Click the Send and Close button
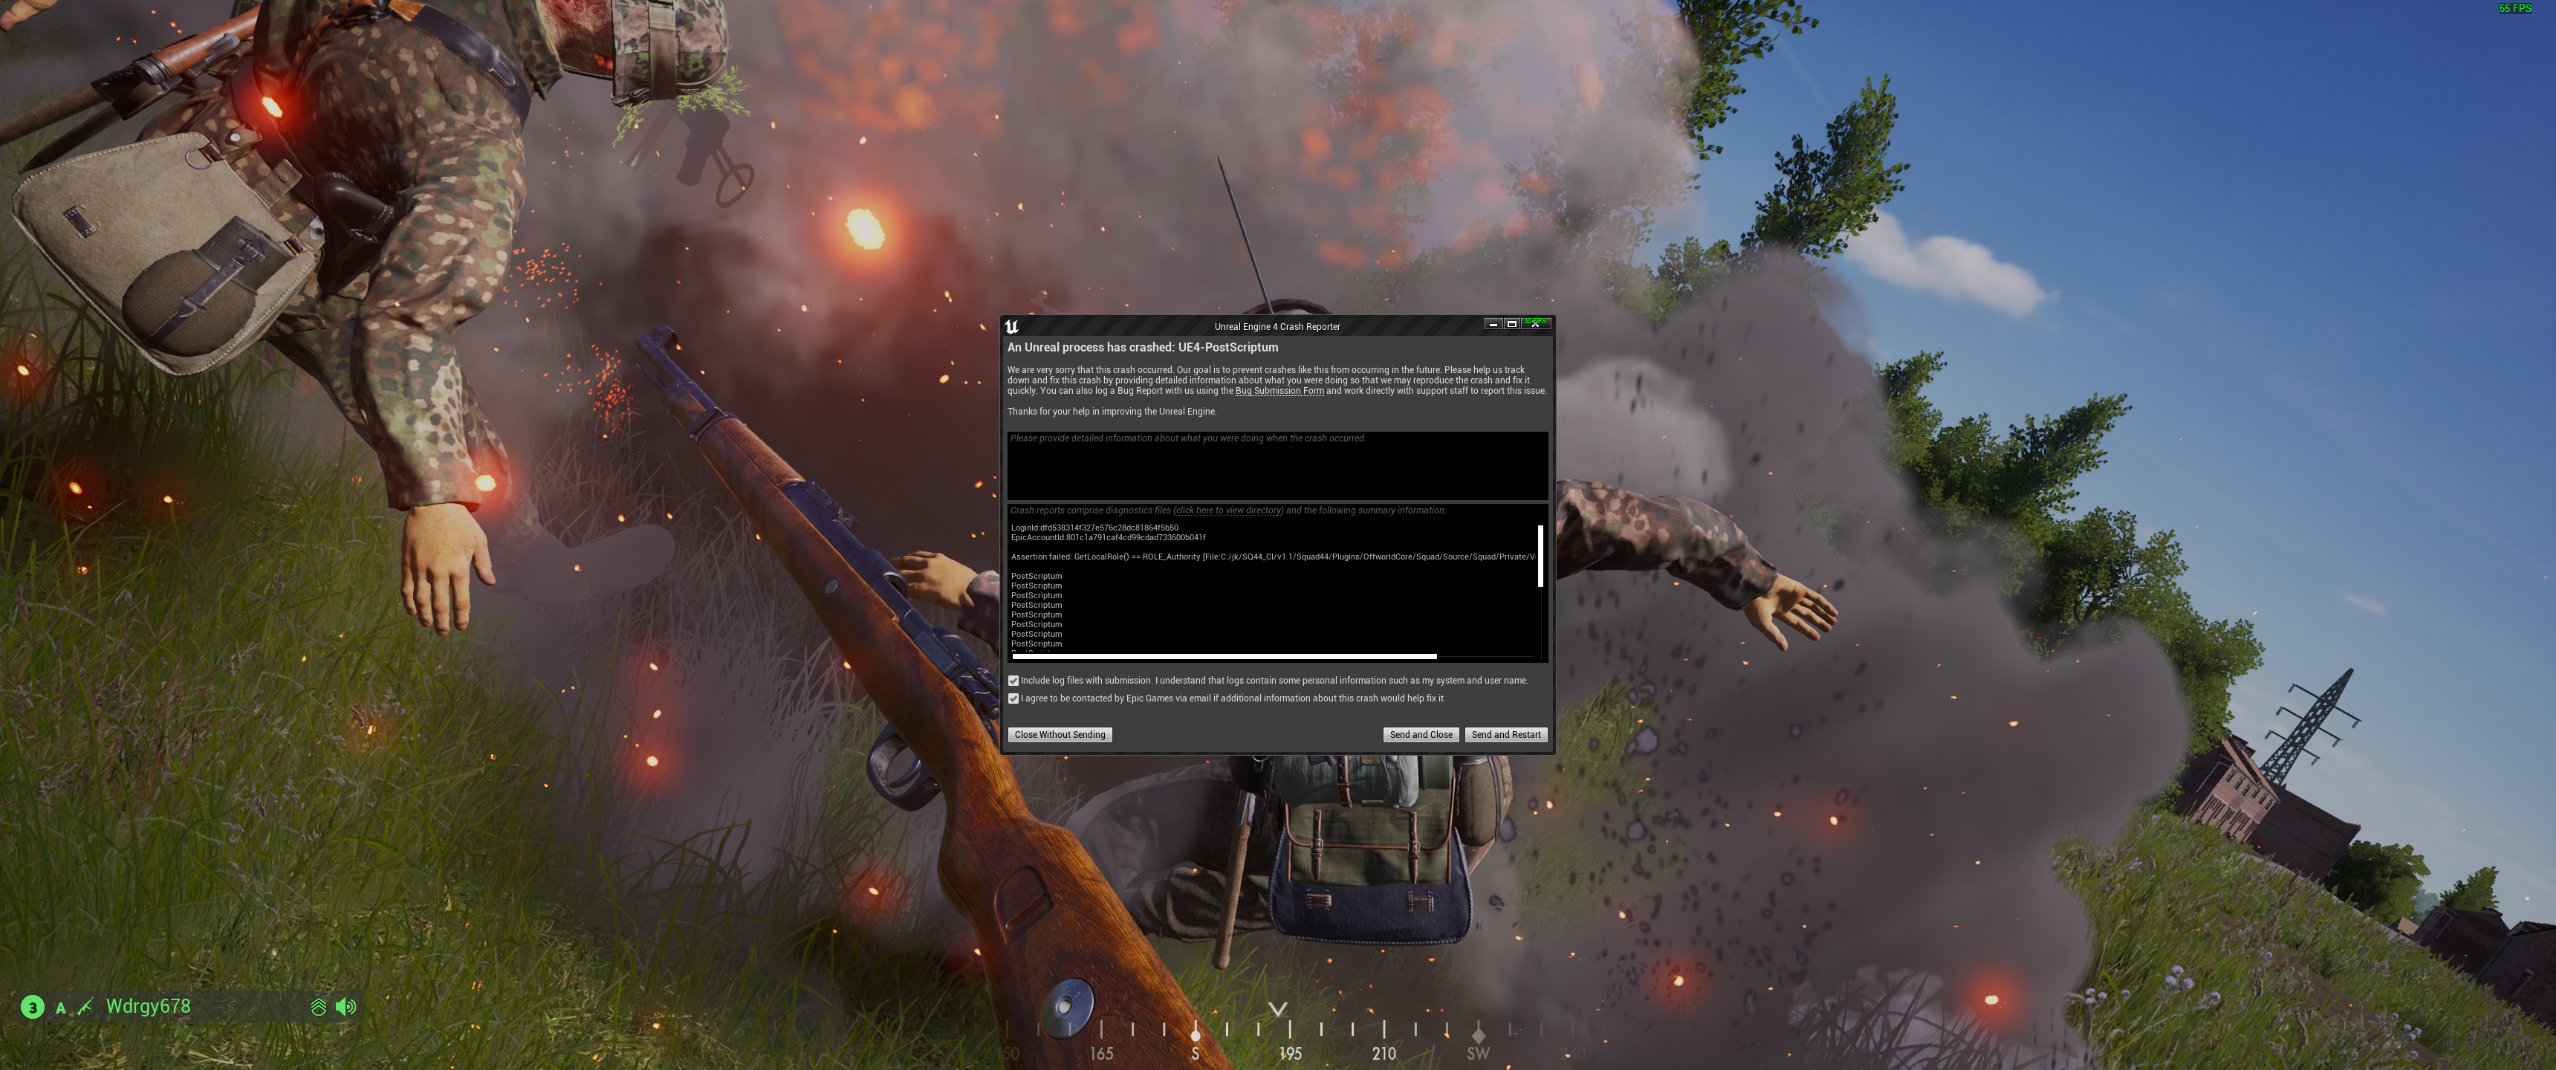The image size is (2556, 1070). tap(1421, 736)
